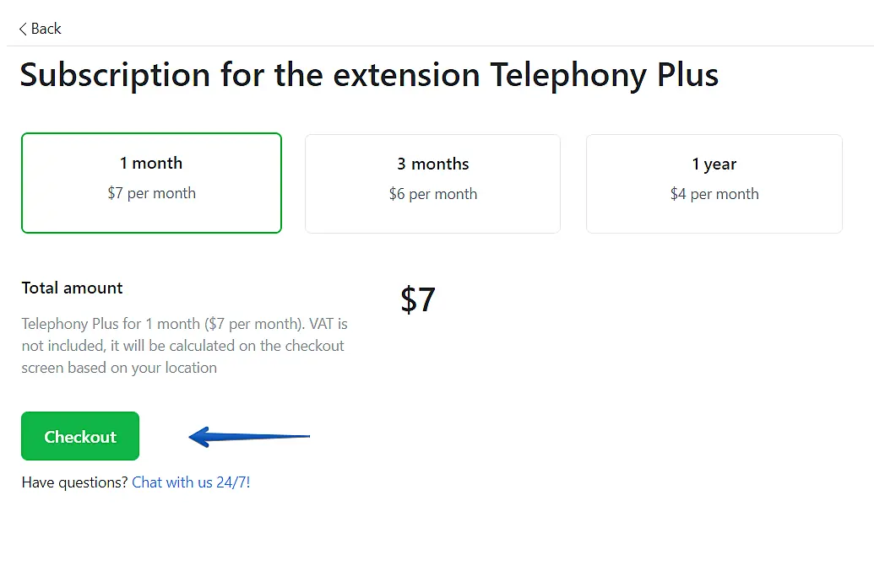Select the 1 year subscription plan
Screen dimensions: 874x587
714,183
